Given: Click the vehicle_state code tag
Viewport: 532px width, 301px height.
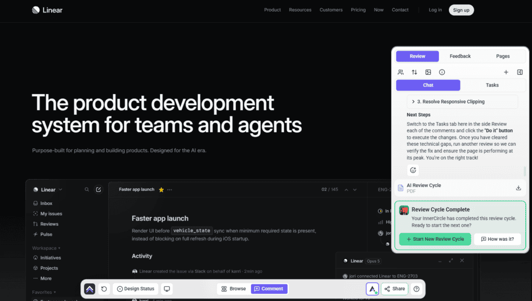Looking at the screenshot, I should (x=192, y=230).
